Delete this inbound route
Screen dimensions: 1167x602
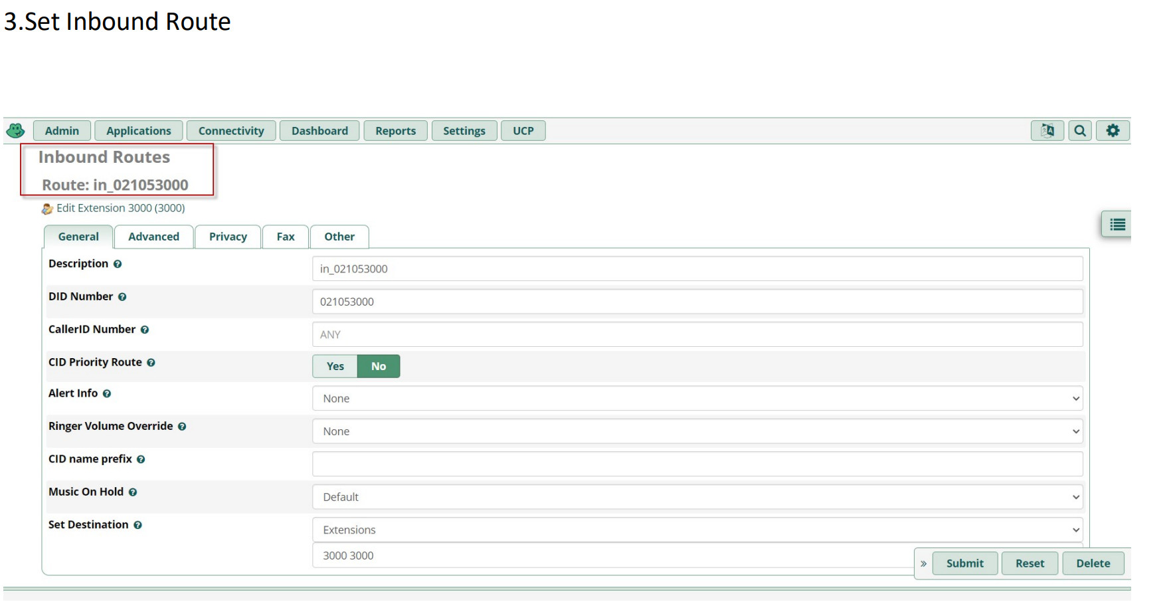coord(1093,563)
